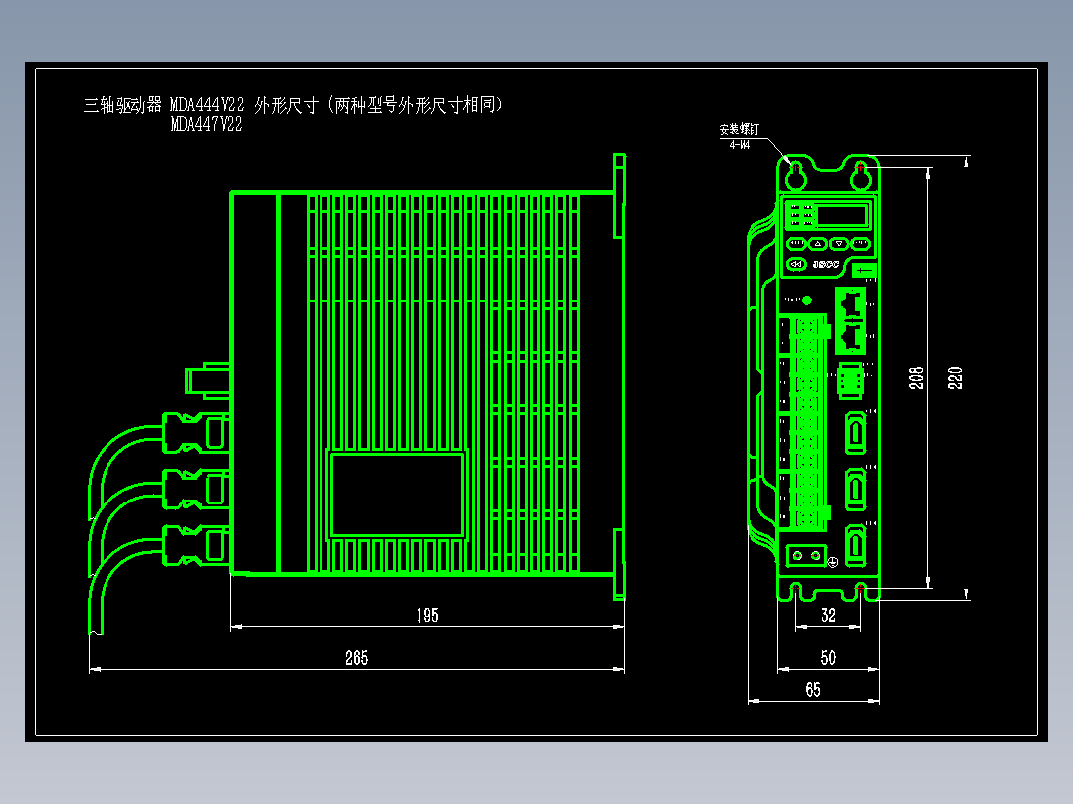Select the two-pin power terminal at the panel bottom
Screen dimensions: 1073x804
point(806,555)
